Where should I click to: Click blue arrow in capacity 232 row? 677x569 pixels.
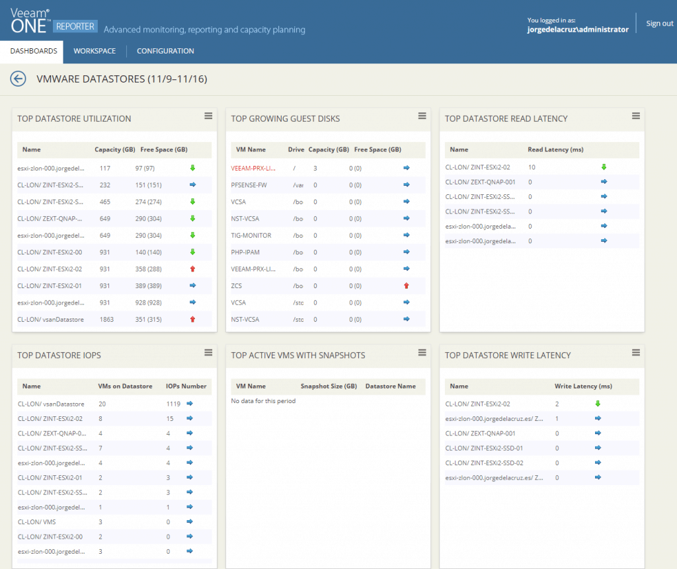pos(192,185)
